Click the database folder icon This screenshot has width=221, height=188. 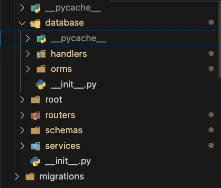35,24
